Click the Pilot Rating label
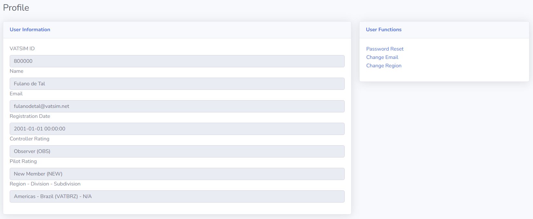 (x=23, y=161)
